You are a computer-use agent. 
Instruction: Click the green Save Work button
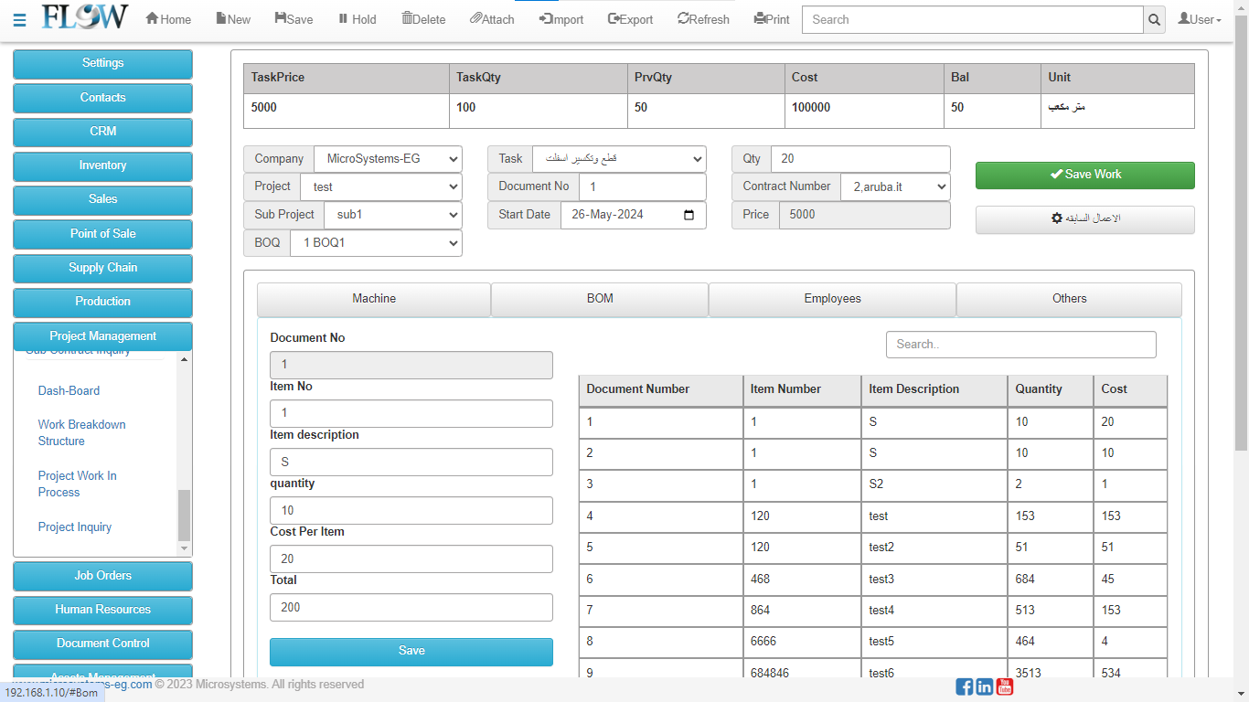1084,175
